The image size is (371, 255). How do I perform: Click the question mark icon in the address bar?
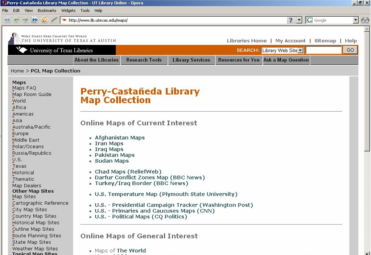[x=290, y=20]
